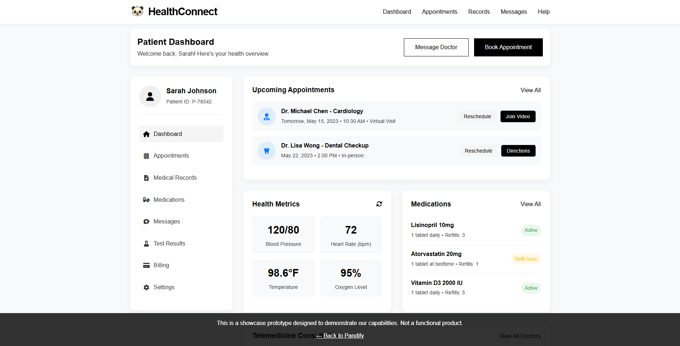Click Sarah Johnson's profile avatar
The height and width of the screenshot is (346, 680).
point(150,96)
